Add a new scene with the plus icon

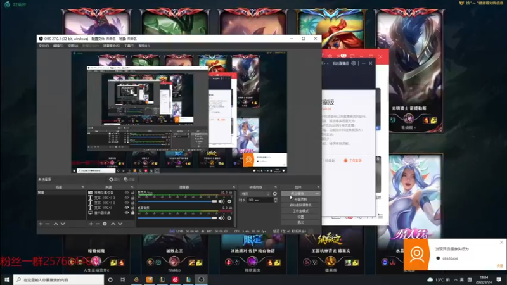pyautogui.click(x=41, y=224)
